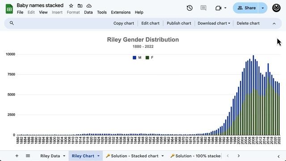Select the Riley Gender Distribution chart title
286x161 pixels.
pos(143,40)
